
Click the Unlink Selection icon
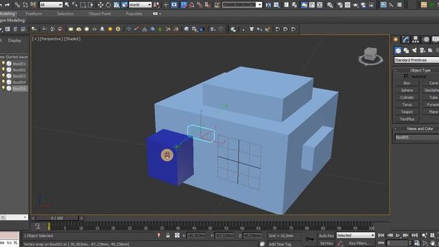pyautogui.click(x=25, y=5)
